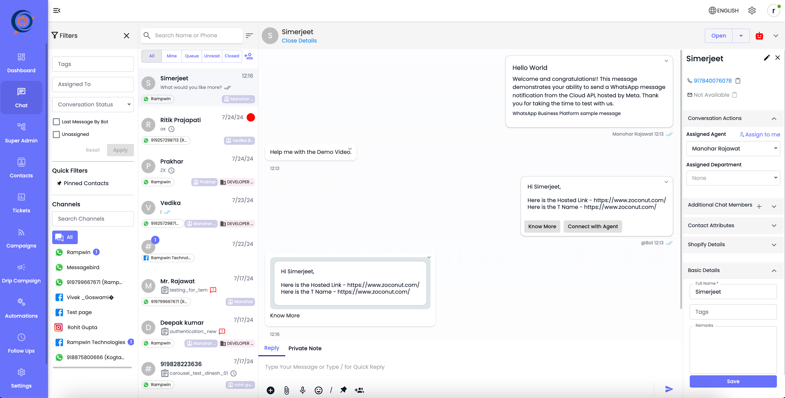Click the add new contact icon

[249, 56]
